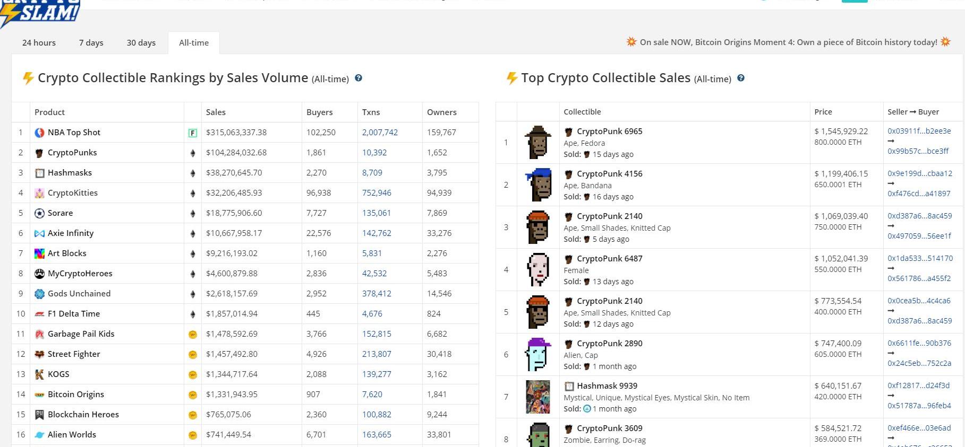Click Sorare soccer ball icon
The width and height of the screenshot is (965, 447).
[x=39, y=213]
